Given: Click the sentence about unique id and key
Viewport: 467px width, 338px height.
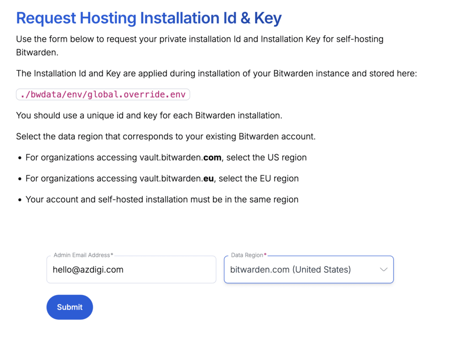Looking at the screenshot, I should pos(149,115).
